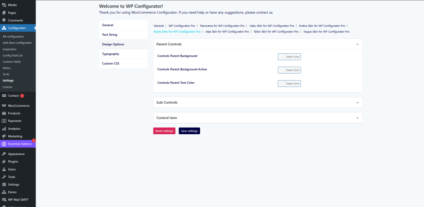Click the Pages icon in sidebar
The image size is (424, 207).
point(4,13)
